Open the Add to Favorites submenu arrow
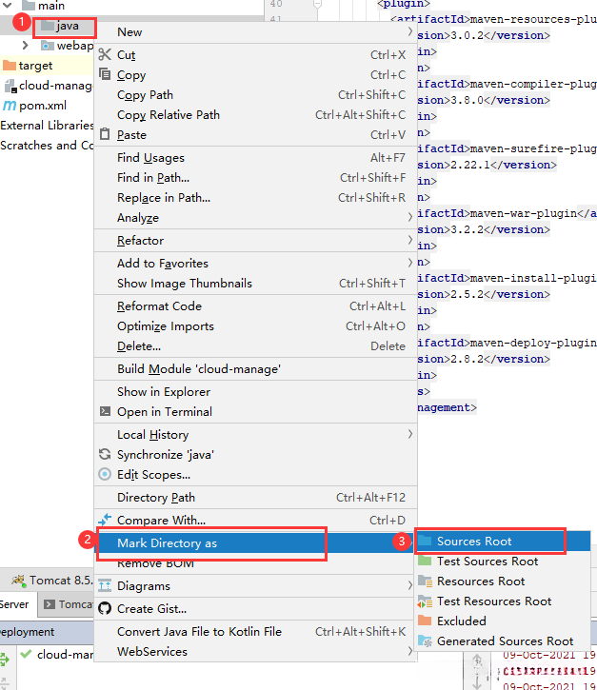 point(409,263)
